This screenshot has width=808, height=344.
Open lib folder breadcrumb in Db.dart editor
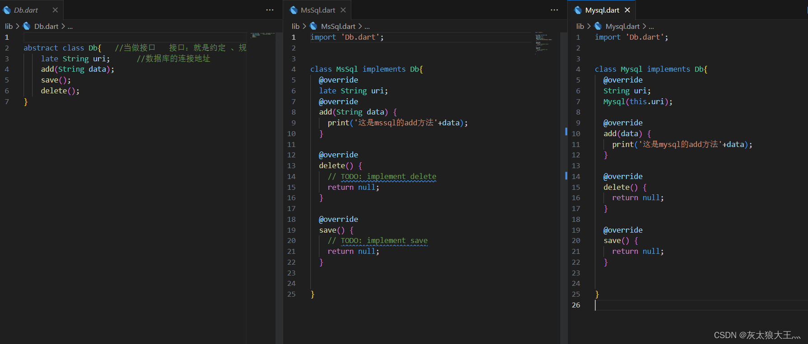[9, 26]
